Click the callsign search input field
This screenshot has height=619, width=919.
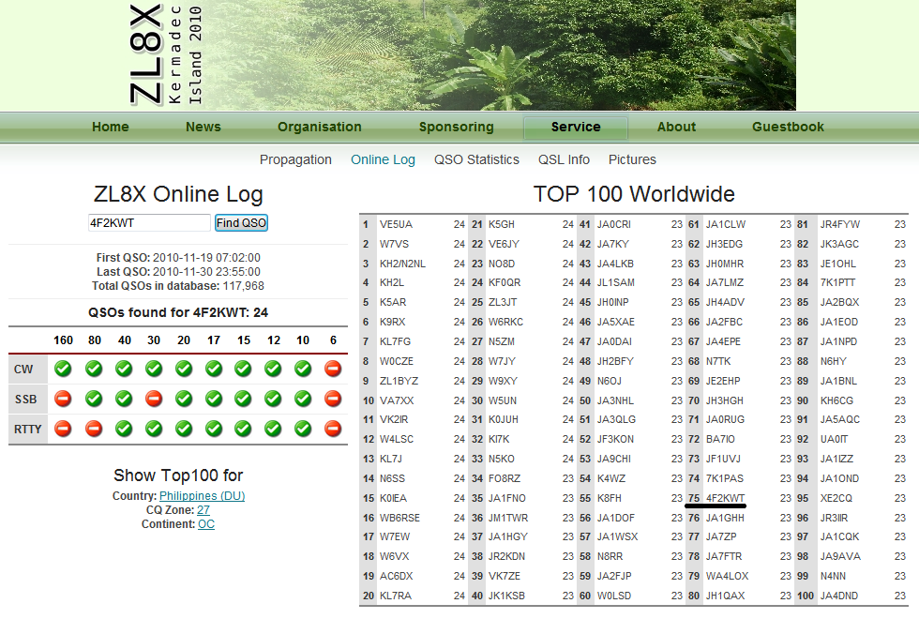[148, 223]
